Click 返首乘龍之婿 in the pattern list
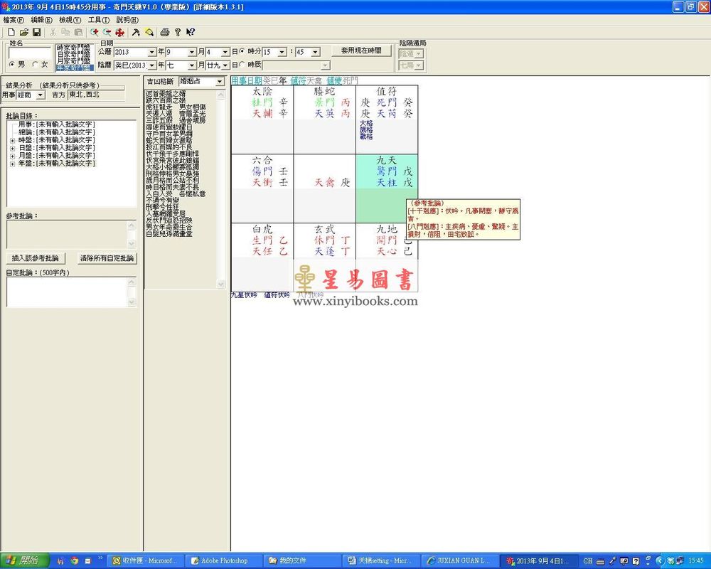This screenshot has height=569, width=711. click(x=166, y=93)
